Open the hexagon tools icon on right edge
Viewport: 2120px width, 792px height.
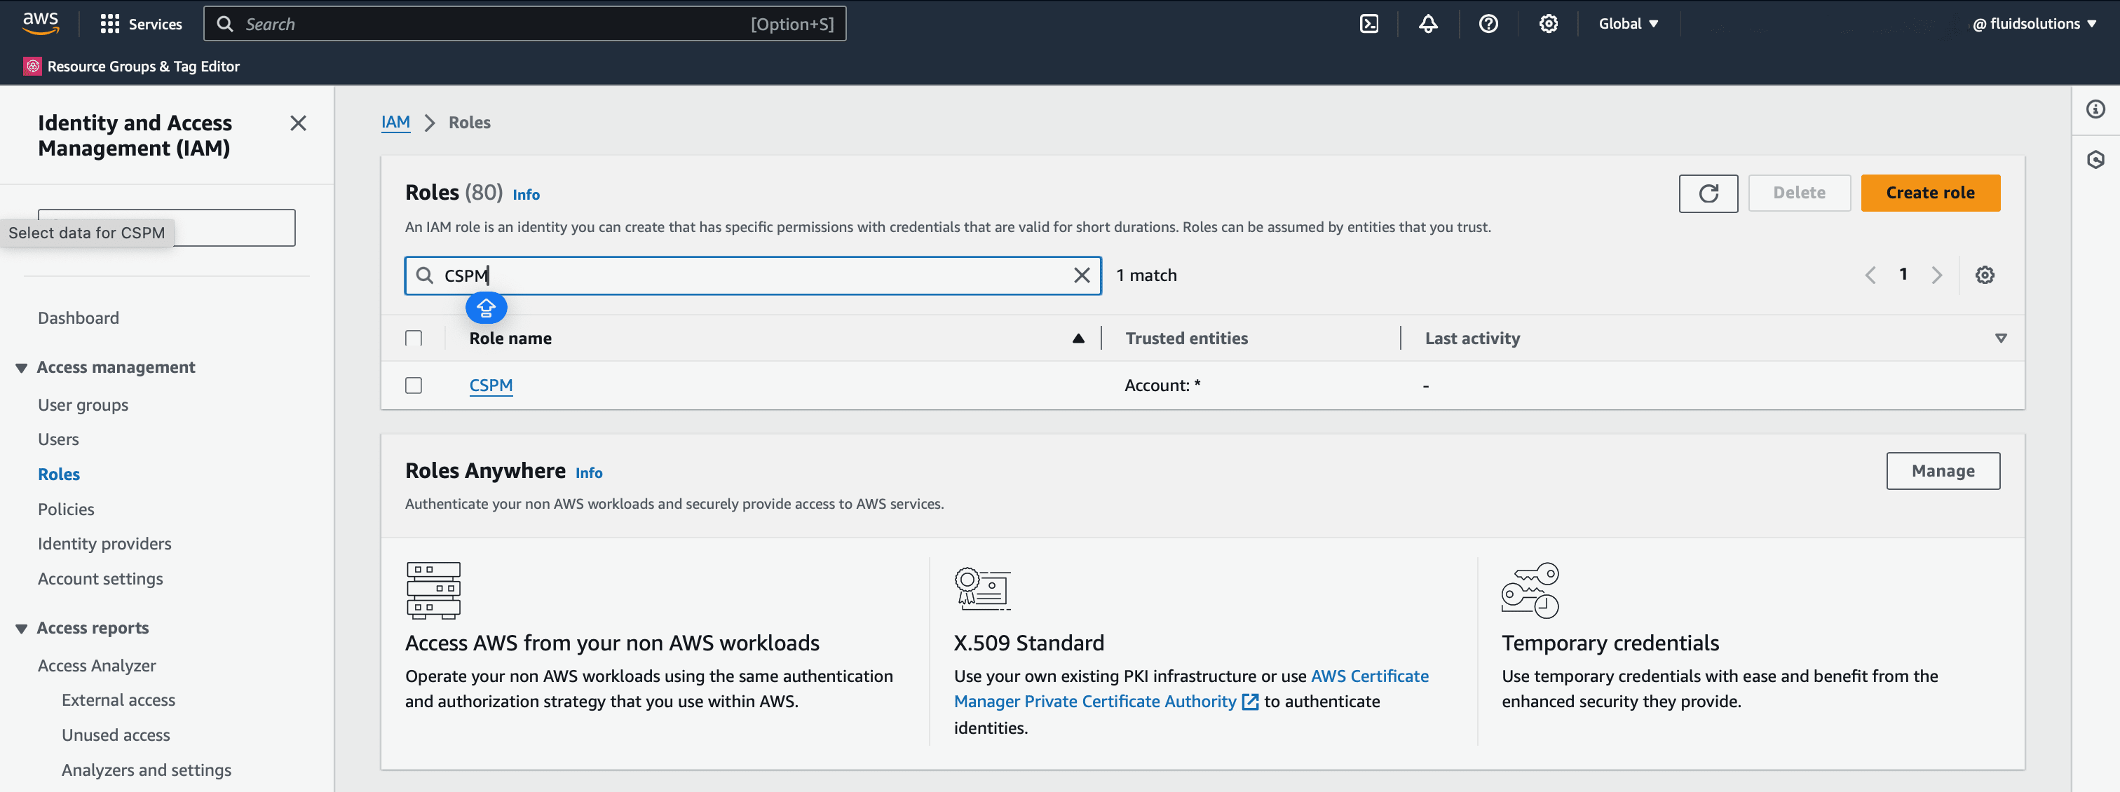pos(2095,160)
